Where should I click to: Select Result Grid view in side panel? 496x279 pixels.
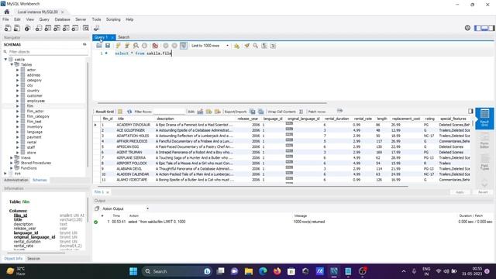click(484, 119)
